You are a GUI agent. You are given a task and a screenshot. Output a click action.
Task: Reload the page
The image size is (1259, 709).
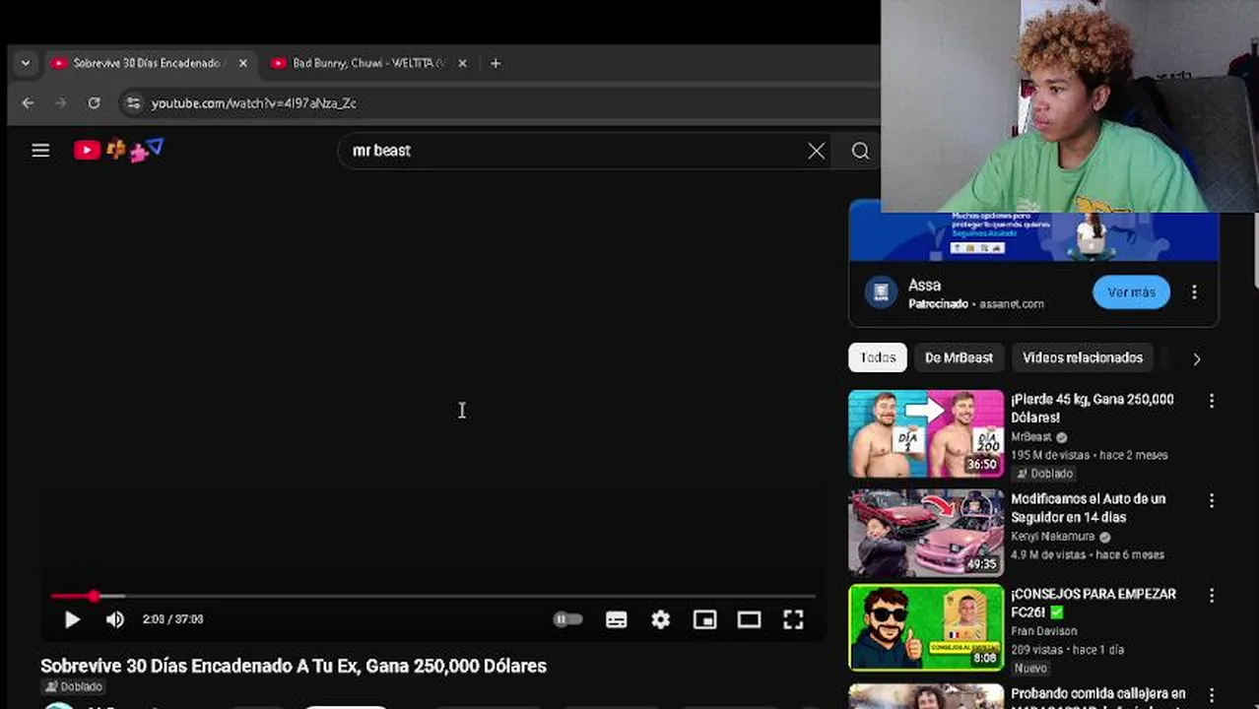point(94,102)
